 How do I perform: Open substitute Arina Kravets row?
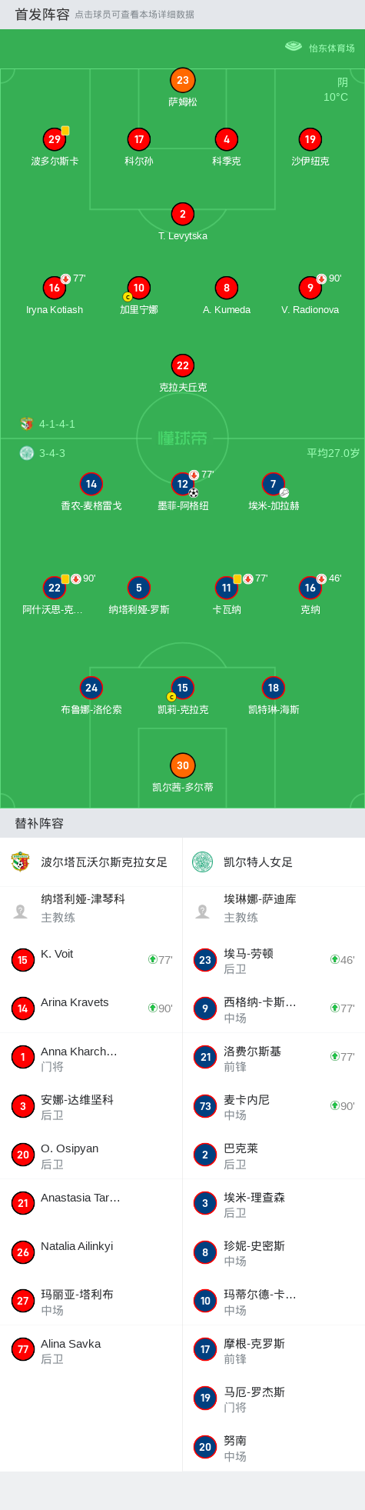[x=91, y=1008]
